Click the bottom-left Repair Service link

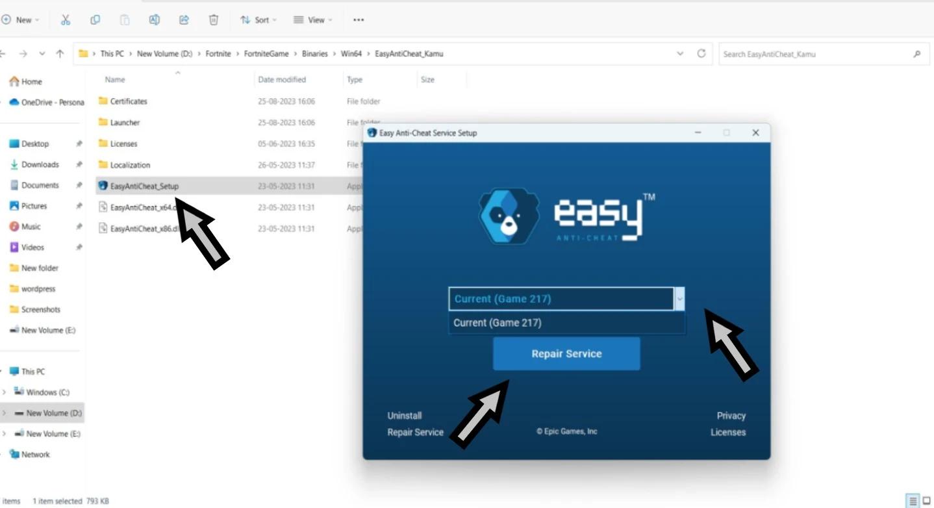[416, 432]
